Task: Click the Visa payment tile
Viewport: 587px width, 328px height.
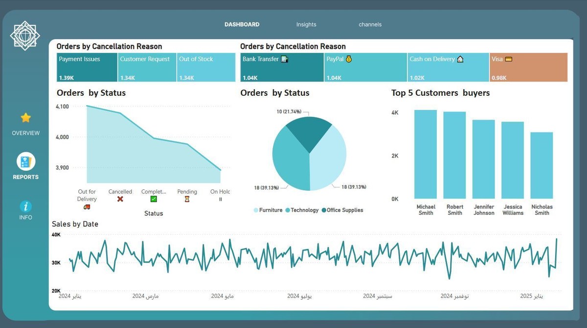Action: (x=528, y=67)
